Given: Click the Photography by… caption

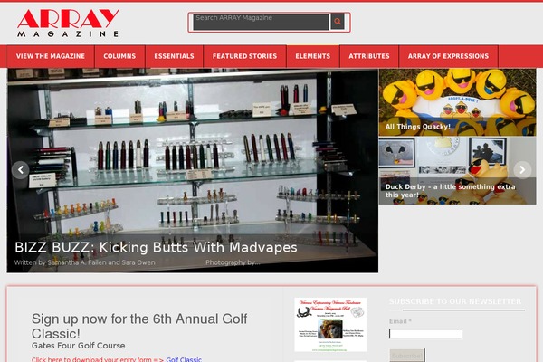Looking at the screenshot, I should [233, 262].
